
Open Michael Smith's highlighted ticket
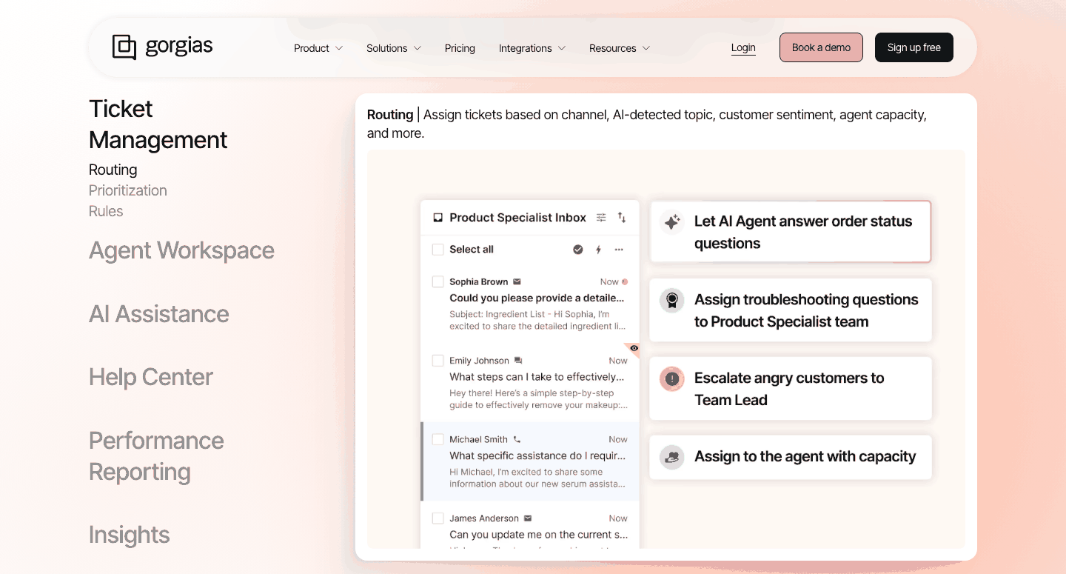click(530, 461)
